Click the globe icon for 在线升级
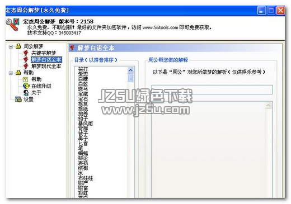291x204 pixels. (26, 86)
